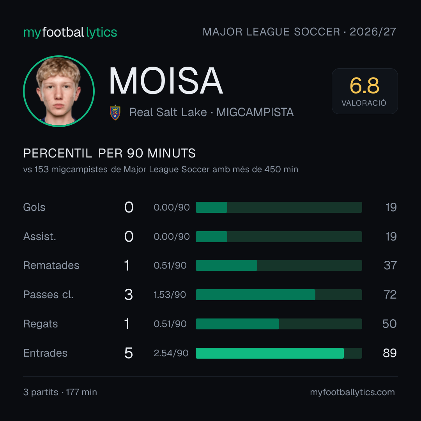Click the 6.8 Valoració rating badge
421x421 pixels.
(364, 91)
